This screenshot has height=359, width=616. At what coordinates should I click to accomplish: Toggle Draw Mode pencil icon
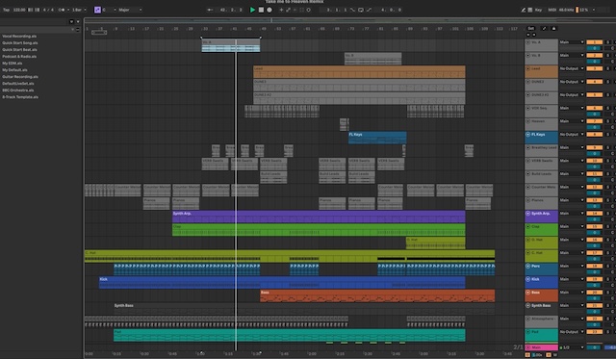[524, 10]
